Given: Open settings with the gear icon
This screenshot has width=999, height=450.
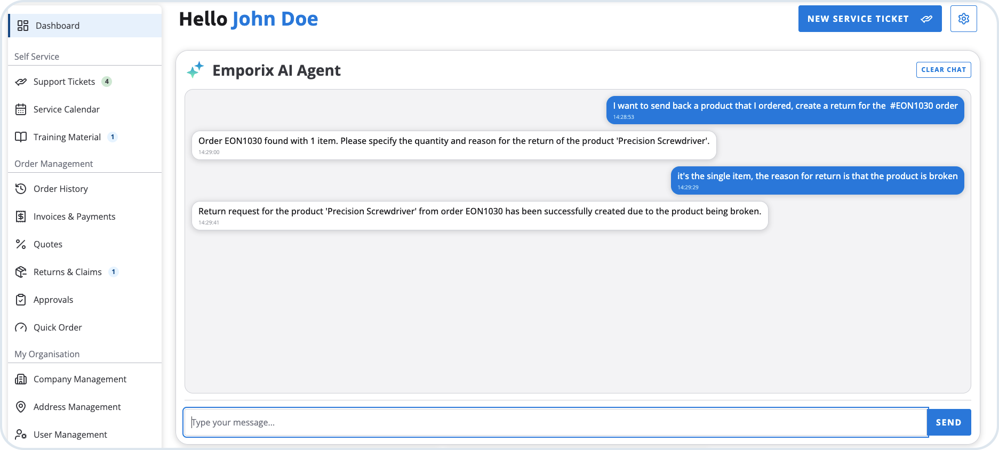Looking at the screenshot, I should pos(963,19).
